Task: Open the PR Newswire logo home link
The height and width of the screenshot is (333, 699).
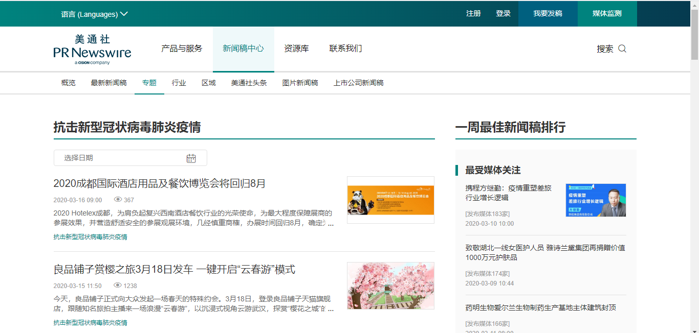Action: click(92, 50)
